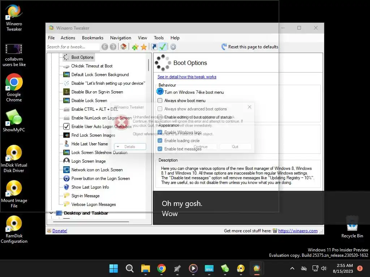Open the Actions menu
Screen dimensions: 370x277
pyautogui.click(x=68, y=38)
